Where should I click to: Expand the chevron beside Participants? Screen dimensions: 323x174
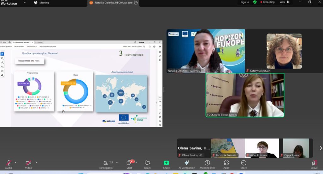click(x=117, y=163)
